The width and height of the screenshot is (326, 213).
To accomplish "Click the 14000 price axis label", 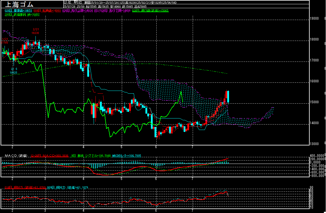I will click(314, 123).
